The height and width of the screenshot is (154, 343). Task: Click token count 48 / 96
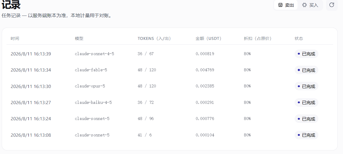point(146,119)
